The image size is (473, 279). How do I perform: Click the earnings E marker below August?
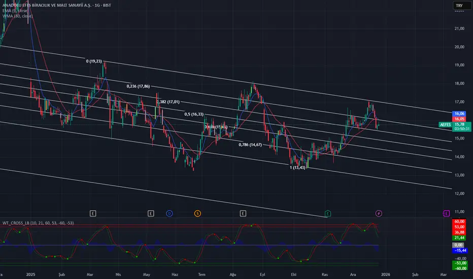click(243, 214)
